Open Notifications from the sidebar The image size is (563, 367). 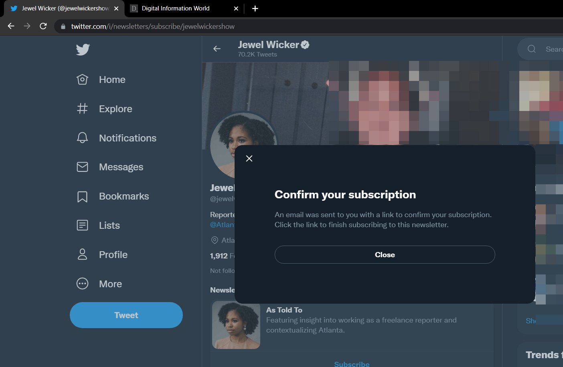point(128,138)
